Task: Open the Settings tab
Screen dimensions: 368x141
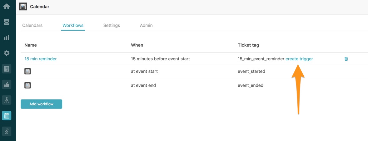Action: [x=112, y=25]
